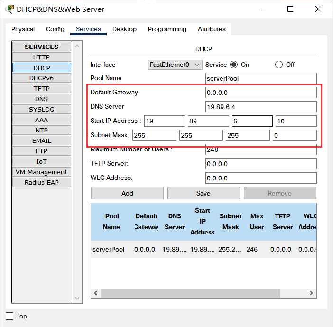The height and width of the screenshot is (327, 333).
Task: Open the TFTP service
Action: [42, 88]
